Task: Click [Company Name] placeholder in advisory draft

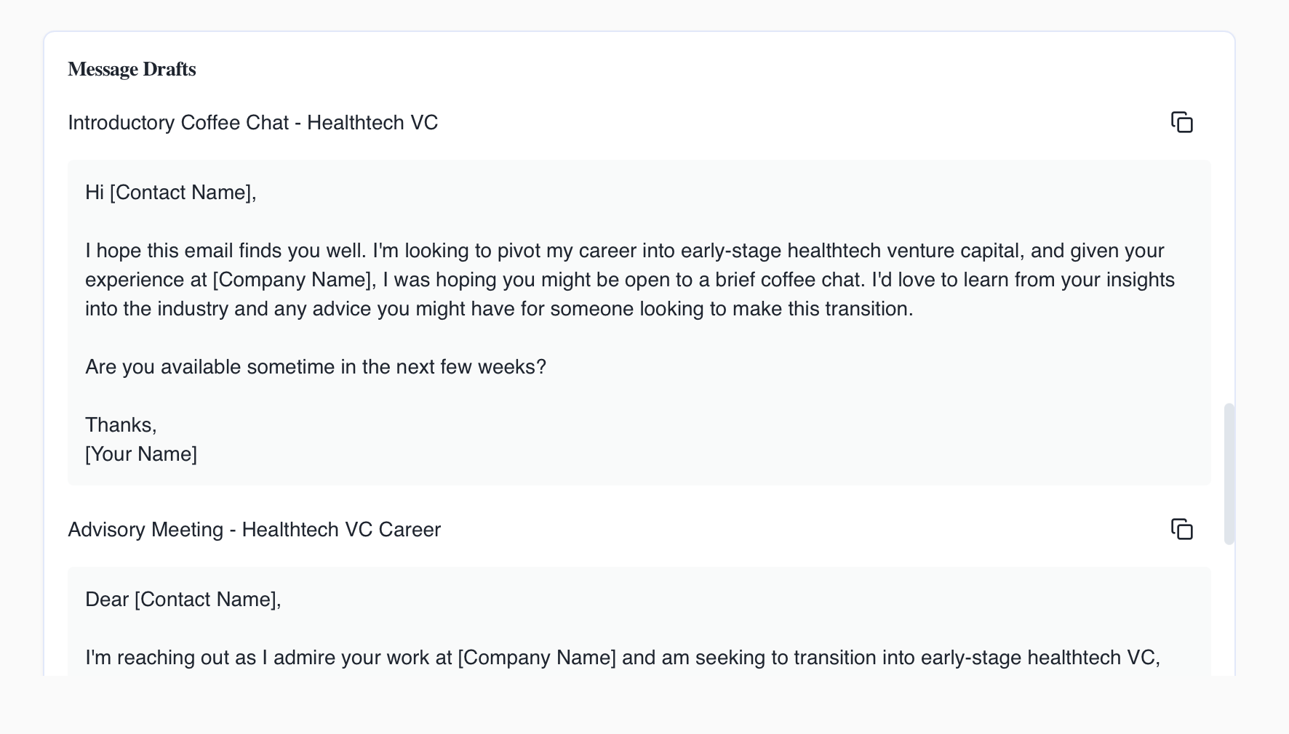Action: pos(537,658)
